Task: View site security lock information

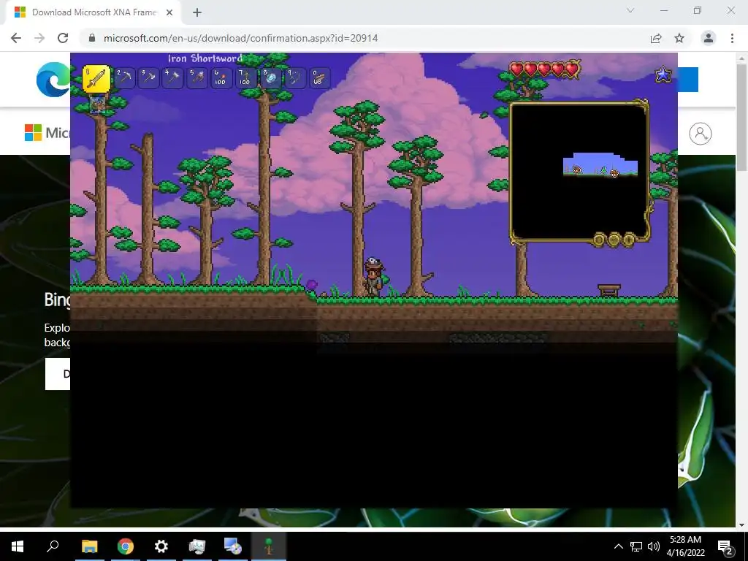Action: click(x=92, y=38)
